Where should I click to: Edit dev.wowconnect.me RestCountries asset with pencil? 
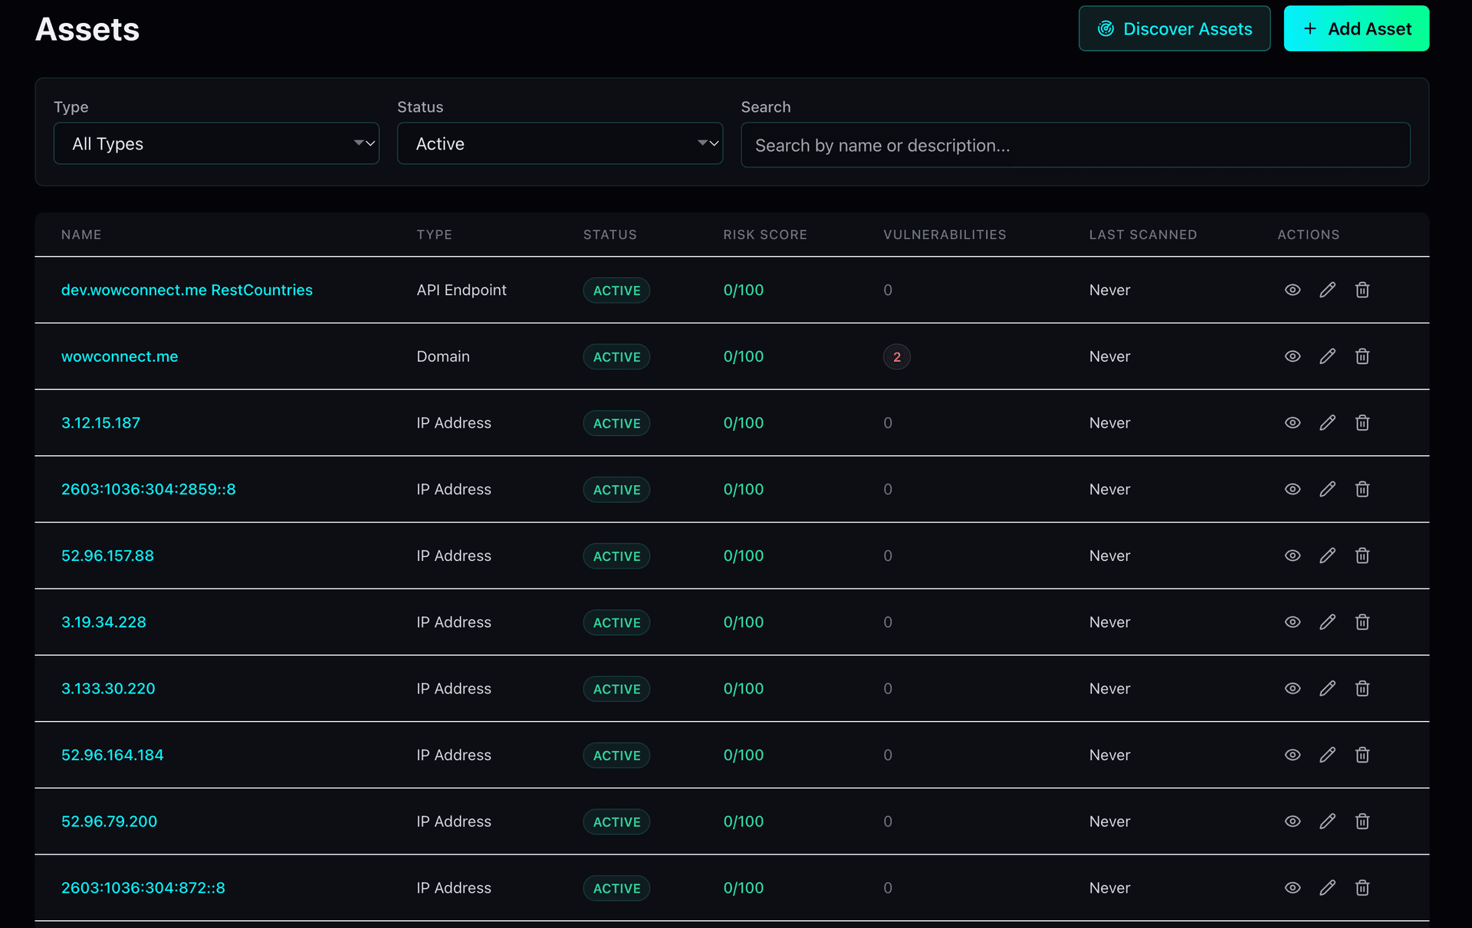1327,290
